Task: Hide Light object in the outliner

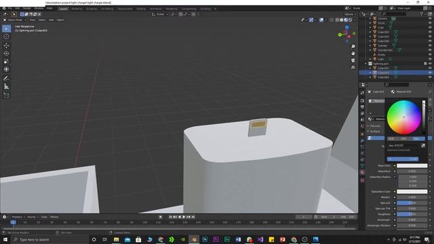Action: [430, 59]
